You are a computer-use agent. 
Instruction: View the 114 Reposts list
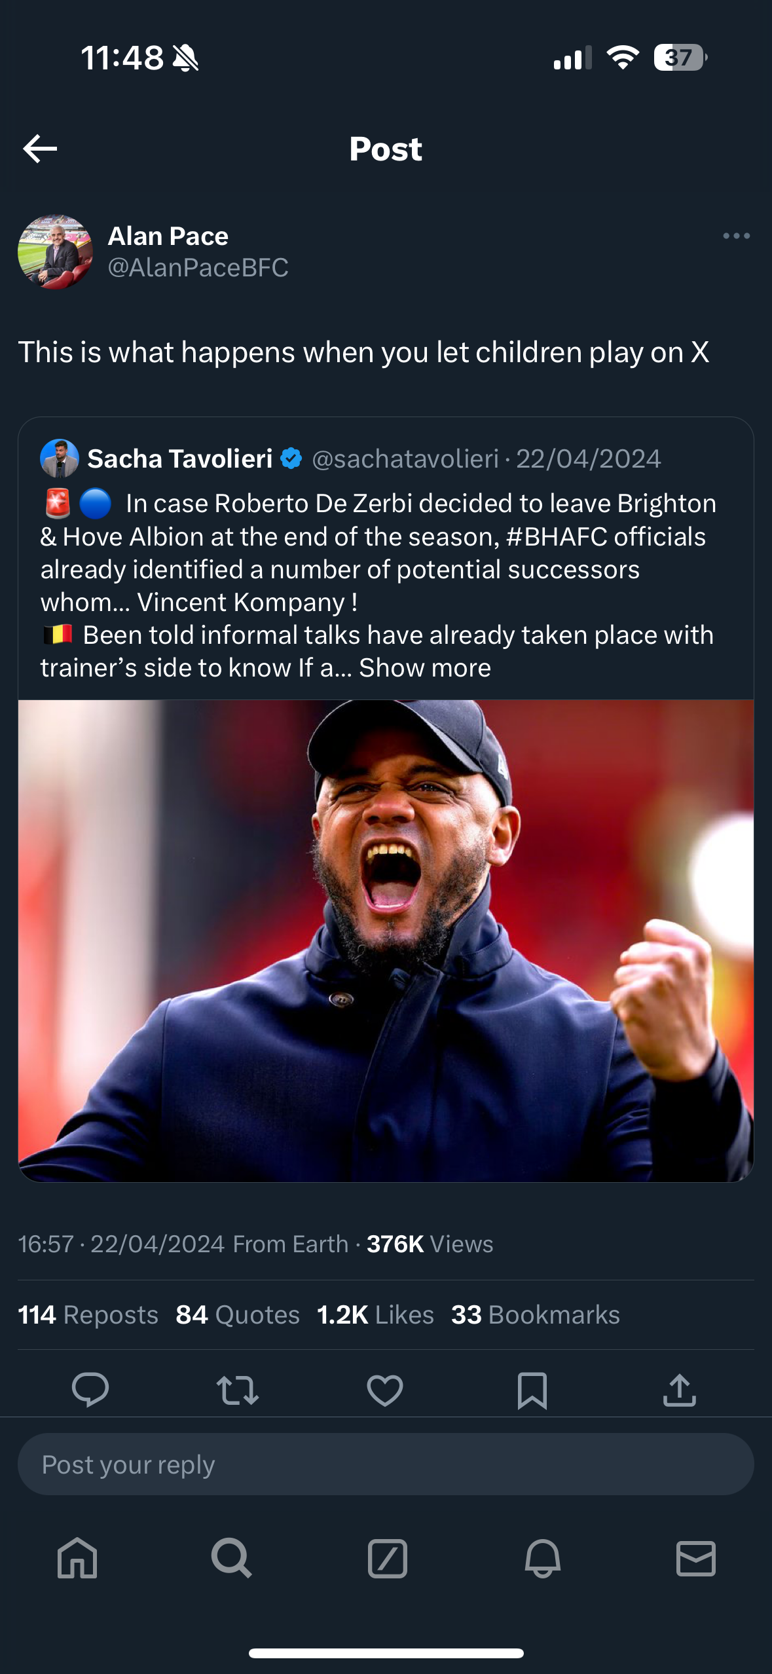(88, 1314)
